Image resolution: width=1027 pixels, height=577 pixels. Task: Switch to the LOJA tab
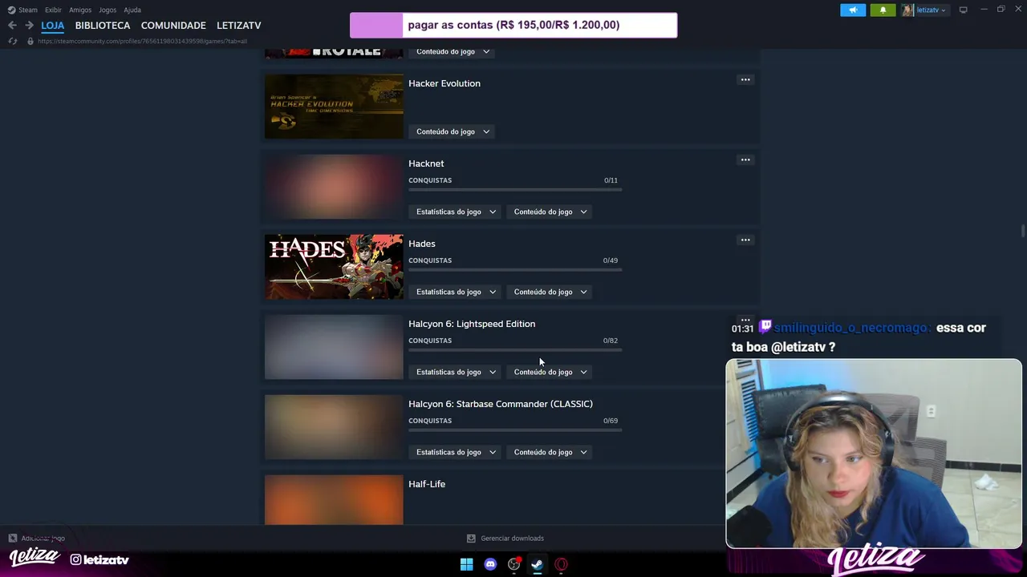[x=53, y=25]
